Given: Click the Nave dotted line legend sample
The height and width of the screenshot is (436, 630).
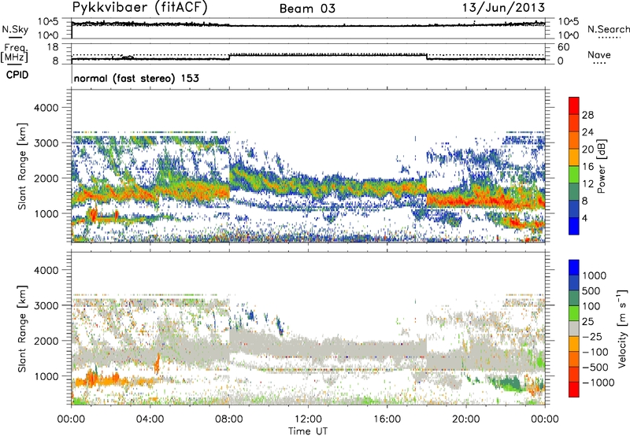Looking at the screenshot, I should tap(599, 63).
